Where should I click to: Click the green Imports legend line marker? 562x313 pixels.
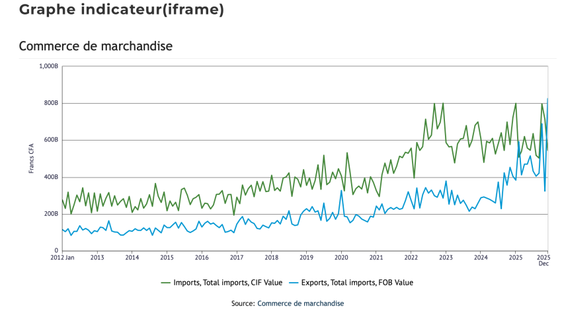pyautogui.click(x=165, y=283)
